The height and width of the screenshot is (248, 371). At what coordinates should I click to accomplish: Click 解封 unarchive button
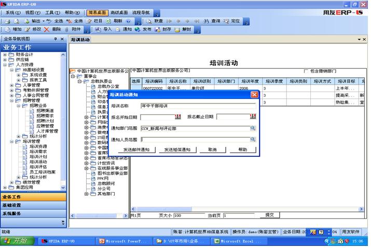click(x=183, y=30)
